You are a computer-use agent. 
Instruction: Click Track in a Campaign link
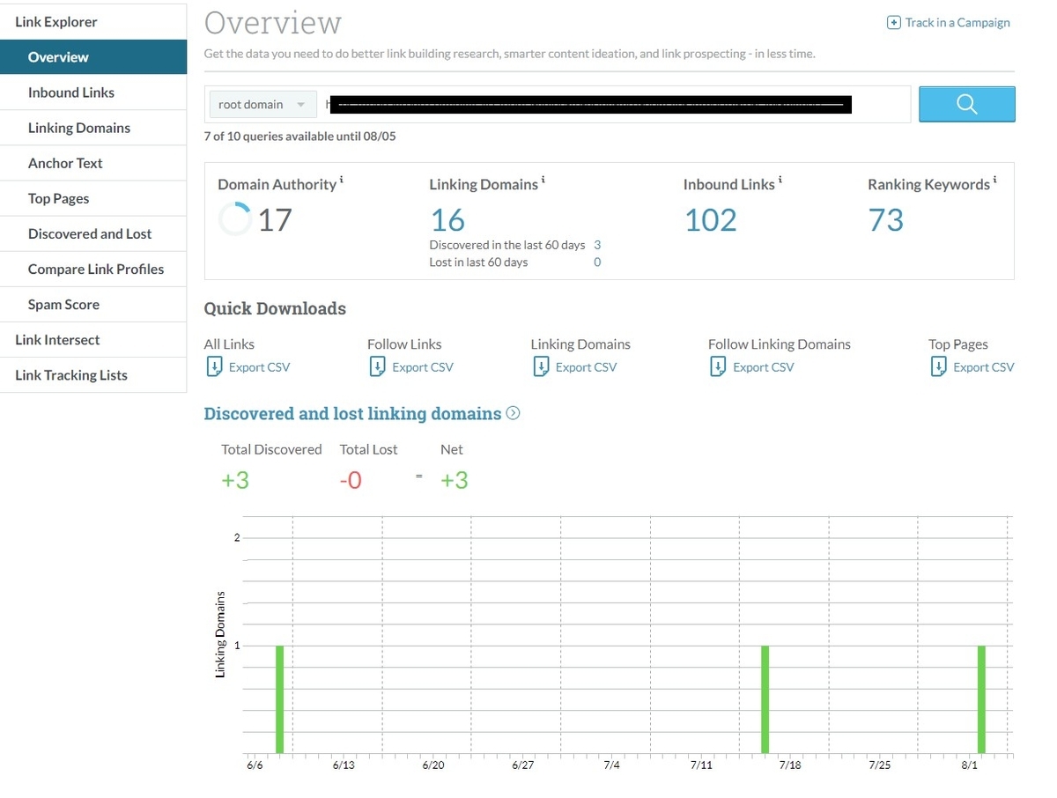click(x=957, y=23)
